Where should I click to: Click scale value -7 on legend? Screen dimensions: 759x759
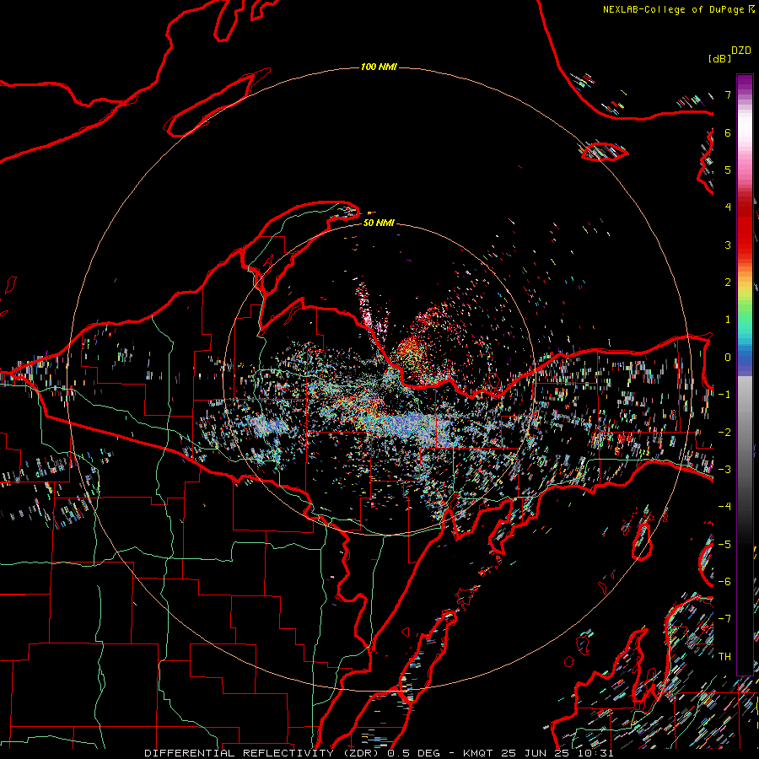724,619
